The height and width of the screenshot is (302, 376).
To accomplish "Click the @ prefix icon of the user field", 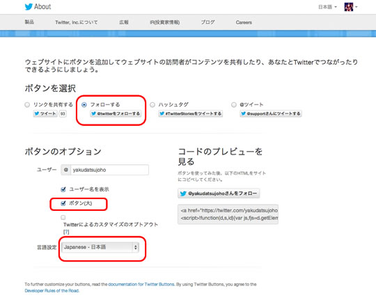I will click(65, 170).
